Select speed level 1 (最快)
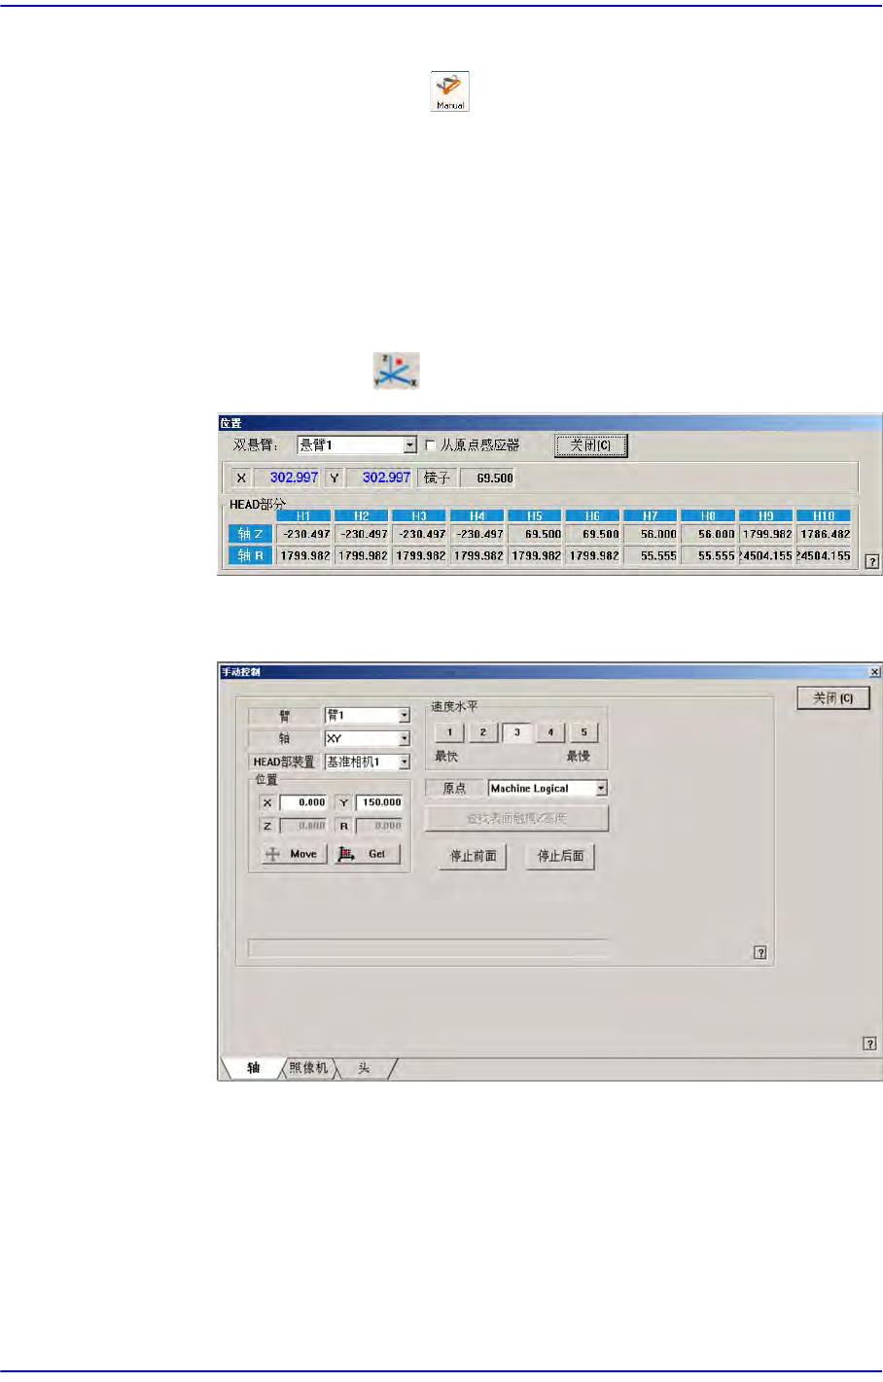This screenshot has height=1382, width=883. (449, 732)
